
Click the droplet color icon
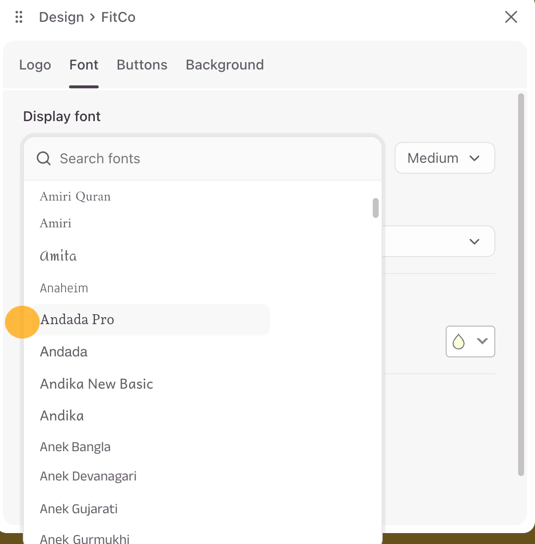459,341
